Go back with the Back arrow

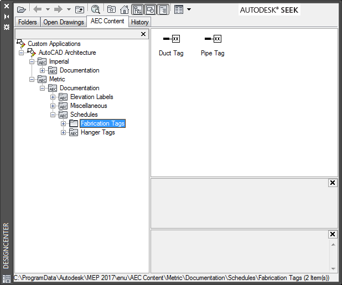(x=38, y=9)
